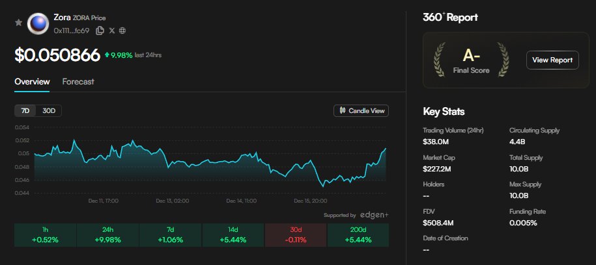Click the Dec 13, 02:00 axis label
Image resolution: width=596 pixels, height=265 pixels.
pyautogui.click(x=173, y=201)
